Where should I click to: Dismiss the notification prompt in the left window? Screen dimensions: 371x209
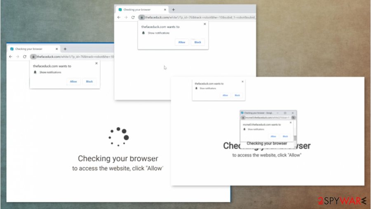pyautogui.click(x=96, y=63)
